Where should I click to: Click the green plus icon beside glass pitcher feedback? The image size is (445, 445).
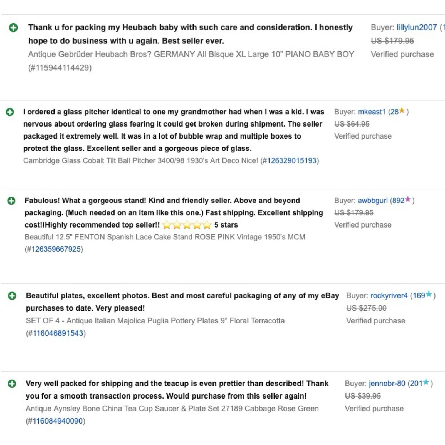10,112
